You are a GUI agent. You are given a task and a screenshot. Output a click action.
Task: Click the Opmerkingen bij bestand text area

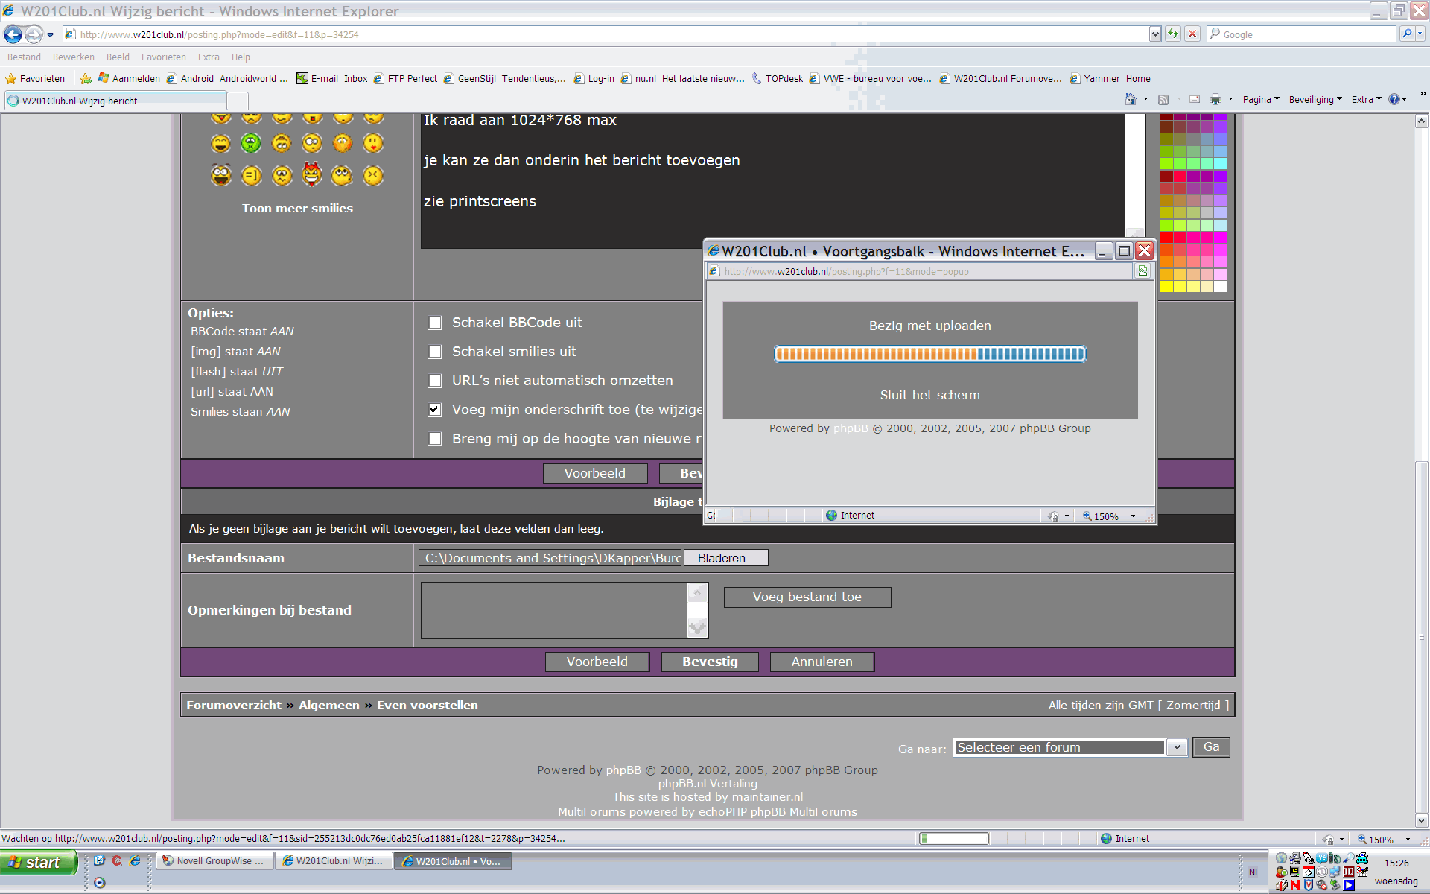pyautogui.click(x=555, y=610)
